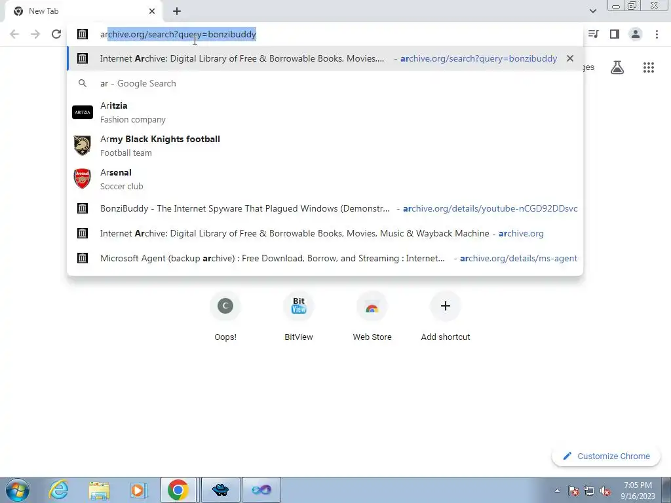The height and width of the screenshot is (503, 671).
Task: Toggle the side panel icon
Action: [x=615, y=34]
